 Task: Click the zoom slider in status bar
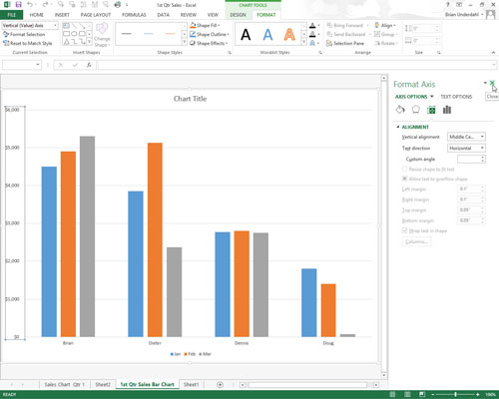click(x=455, y=394)
